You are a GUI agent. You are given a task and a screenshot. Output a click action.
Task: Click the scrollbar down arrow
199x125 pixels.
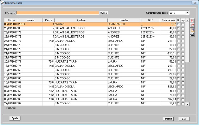pos(187,104)
